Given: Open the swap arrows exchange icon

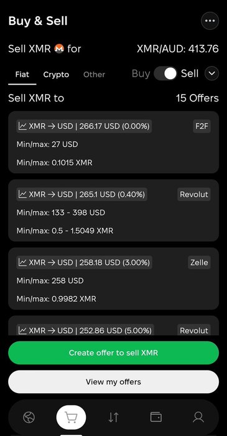Looking at the screenshot, I should tap(113, 417).
